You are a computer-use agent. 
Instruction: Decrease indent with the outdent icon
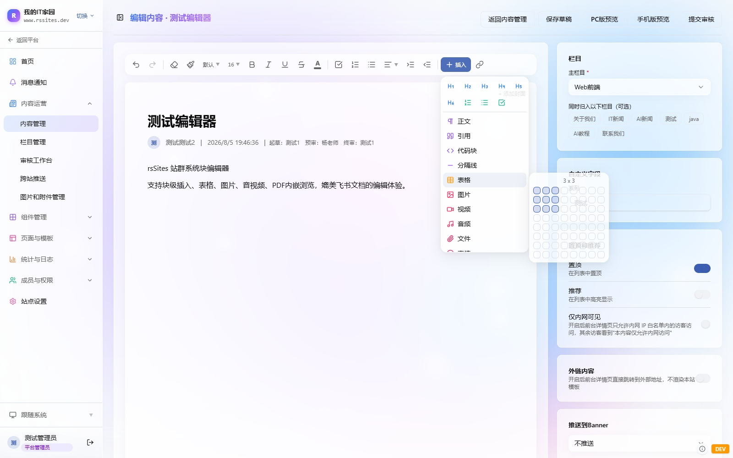point(427,65)
